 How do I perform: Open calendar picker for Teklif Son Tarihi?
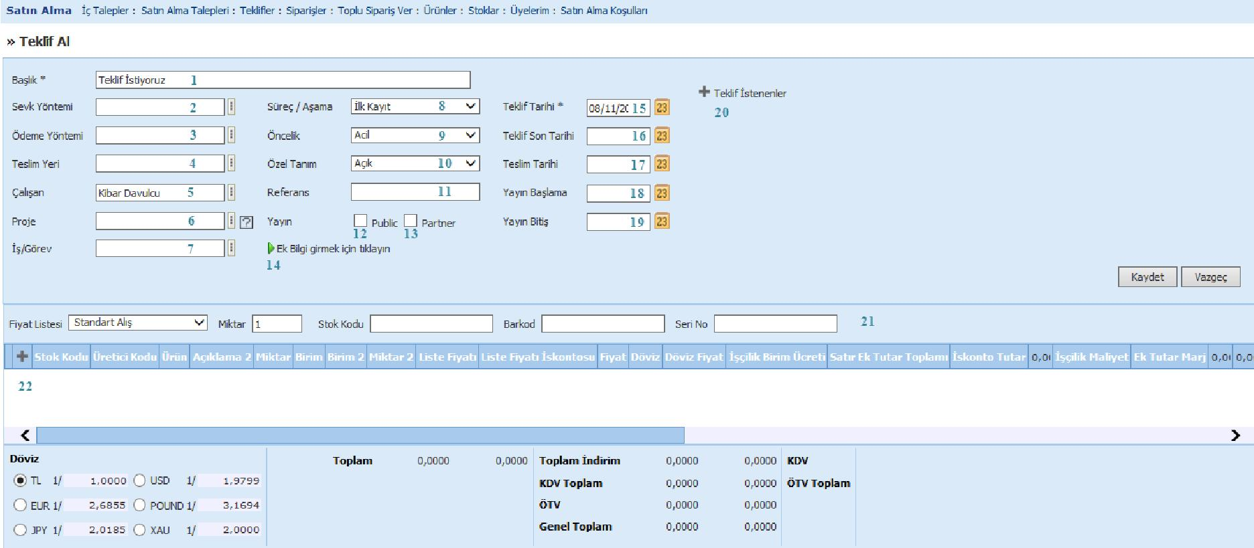point(662,136)
